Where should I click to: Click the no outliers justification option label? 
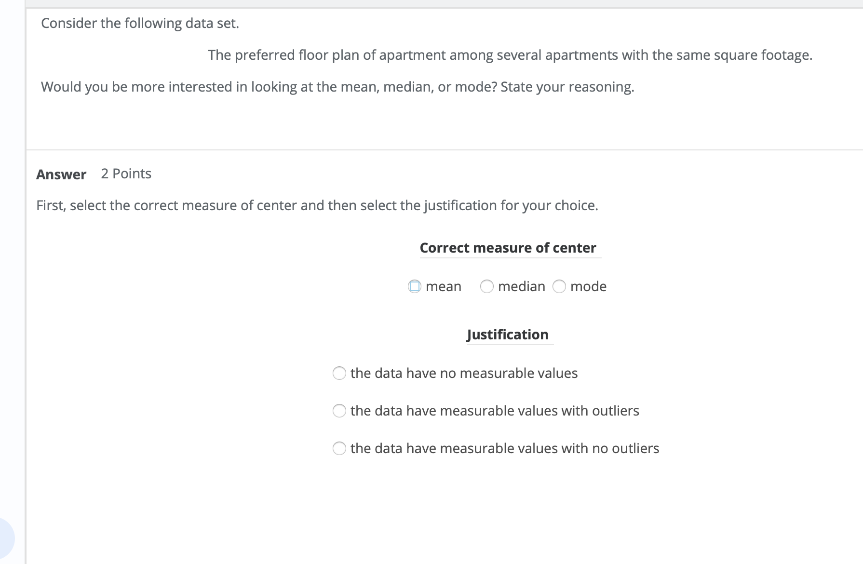(x=505, y=448)
